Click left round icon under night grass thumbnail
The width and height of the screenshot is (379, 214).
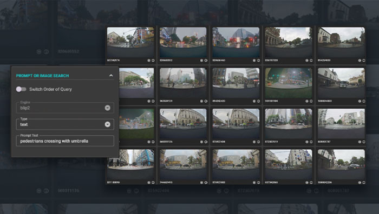click(307, 101)
